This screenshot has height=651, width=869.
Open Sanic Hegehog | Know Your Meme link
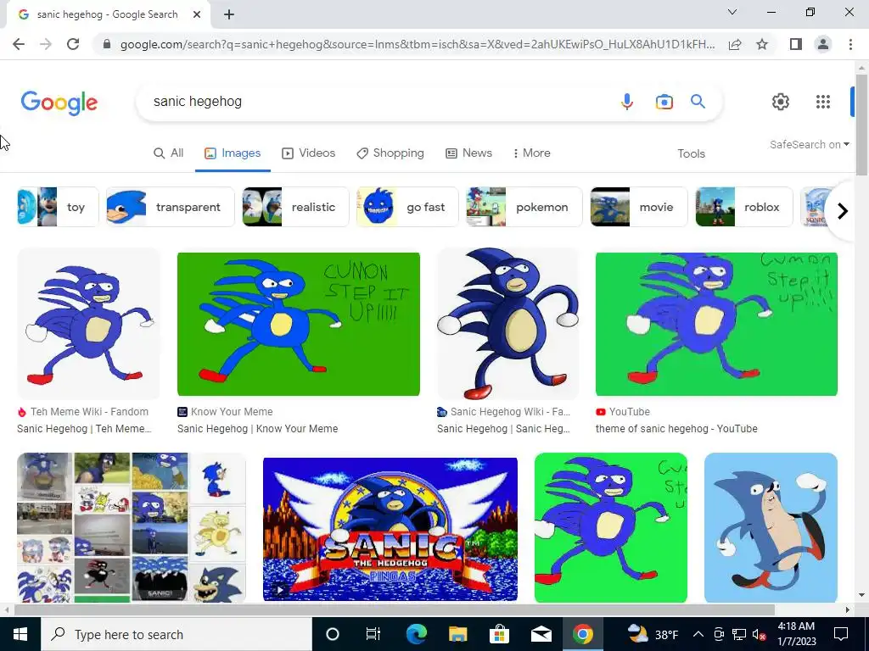[x=258, y=428]
